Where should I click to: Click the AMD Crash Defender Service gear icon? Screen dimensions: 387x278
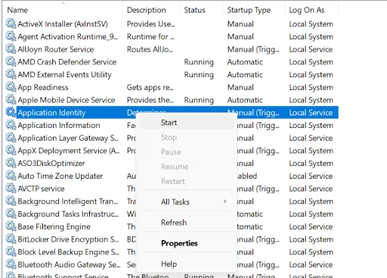pos(11,61)
